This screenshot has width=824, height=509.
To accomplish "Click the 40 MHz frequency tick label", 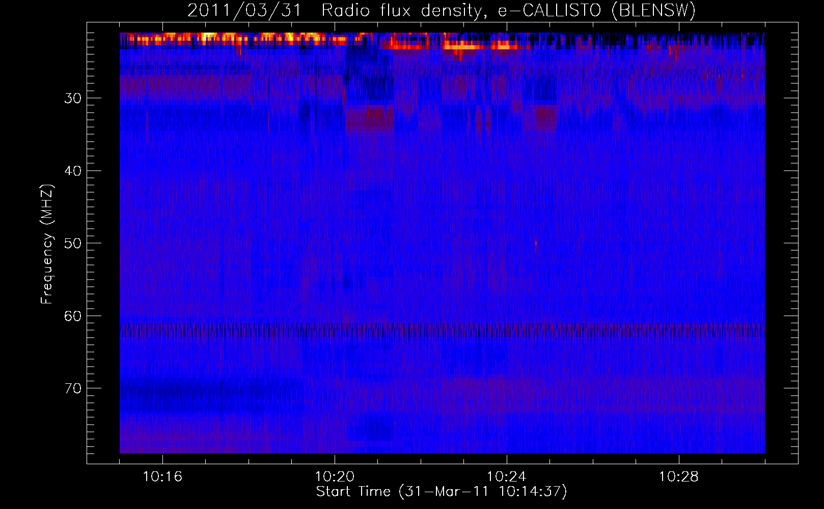I will [73, 171].
